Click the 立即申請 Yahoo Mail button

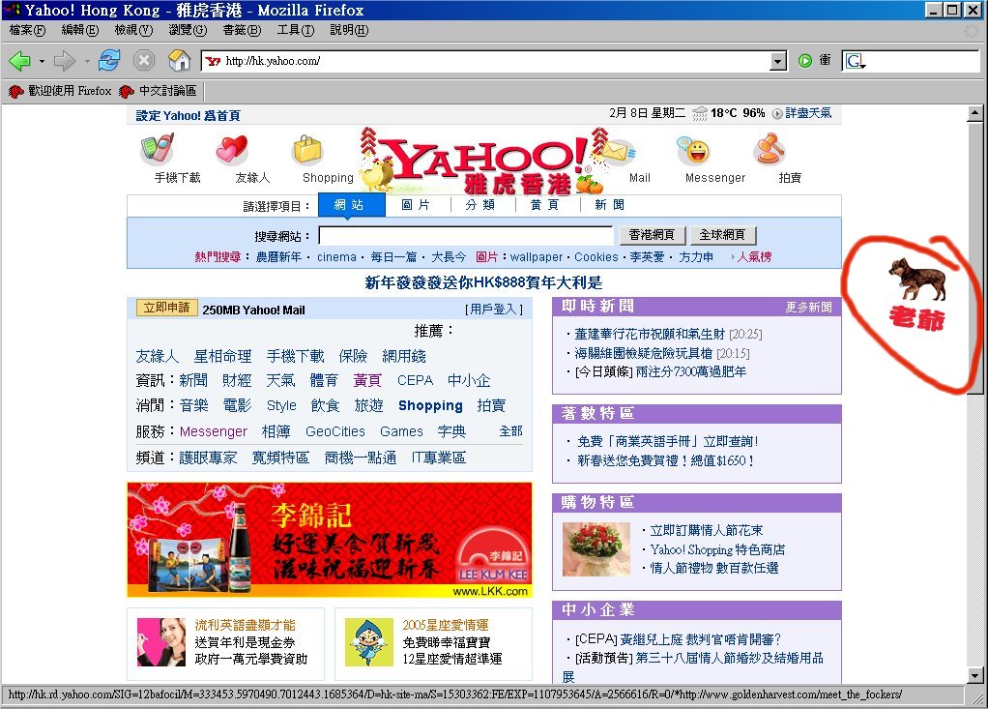[167, 308]
